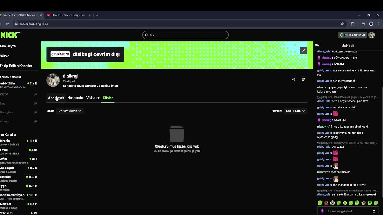The height and width of the screenshot is (215, 383).
Task: Open Gözat in the sidebar
Action: 4,56
